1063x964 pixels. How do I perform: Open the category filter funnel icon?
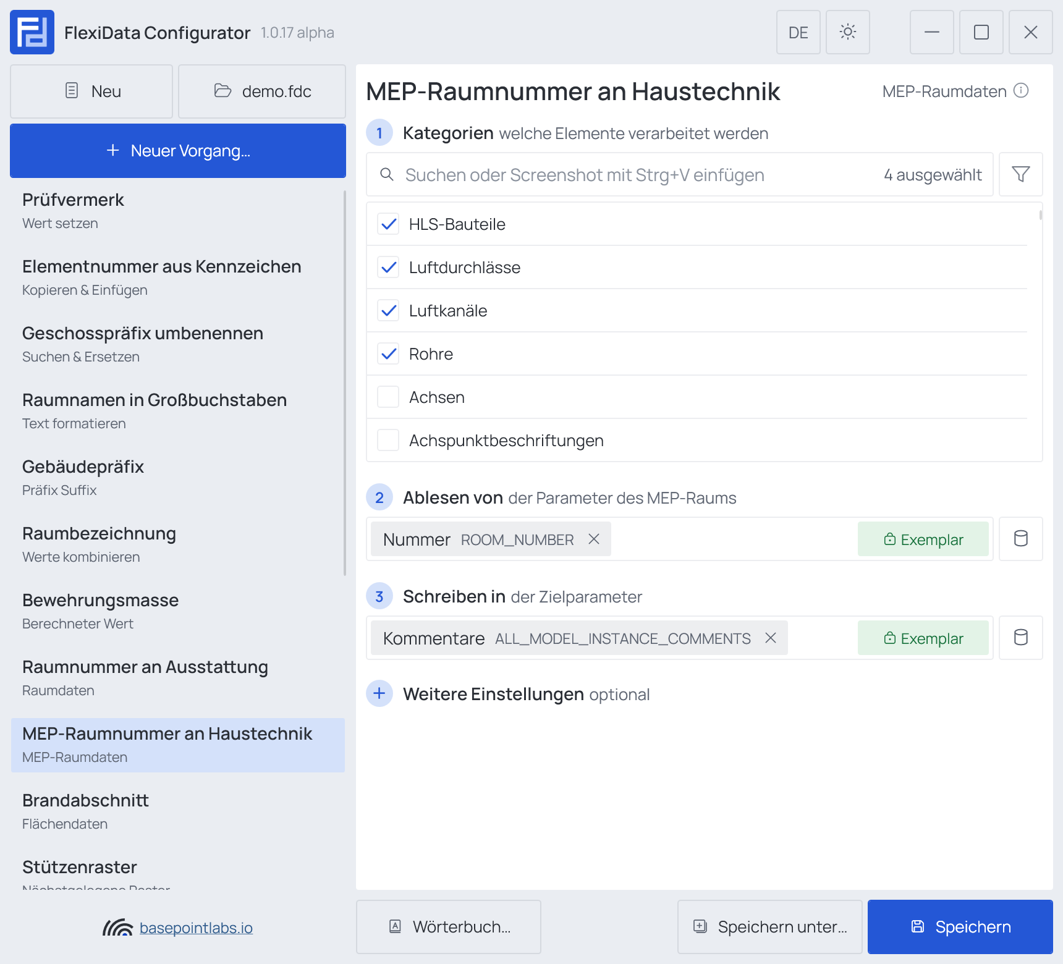pyautogui.click(x=1021, y=174)
